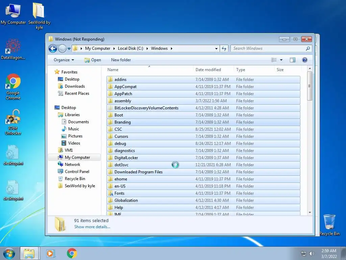Screen dimensions: 346x260
Task: Select the AppCompat folder icon
Action: pyautogui.click(x=110, y=86)
